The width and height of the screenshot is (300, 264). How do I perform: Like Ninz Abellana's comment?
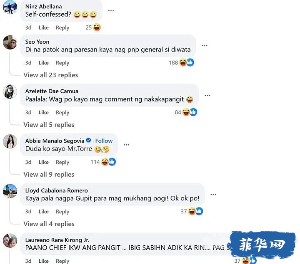tap(44, 28)
